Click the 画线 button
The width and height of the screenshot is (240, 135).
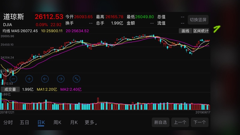[x=185, y=31]
